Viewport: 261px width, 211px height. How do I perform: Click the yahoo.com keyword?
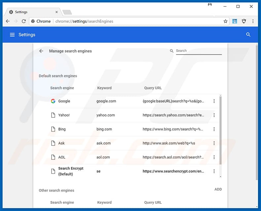(x=105, y=115)
